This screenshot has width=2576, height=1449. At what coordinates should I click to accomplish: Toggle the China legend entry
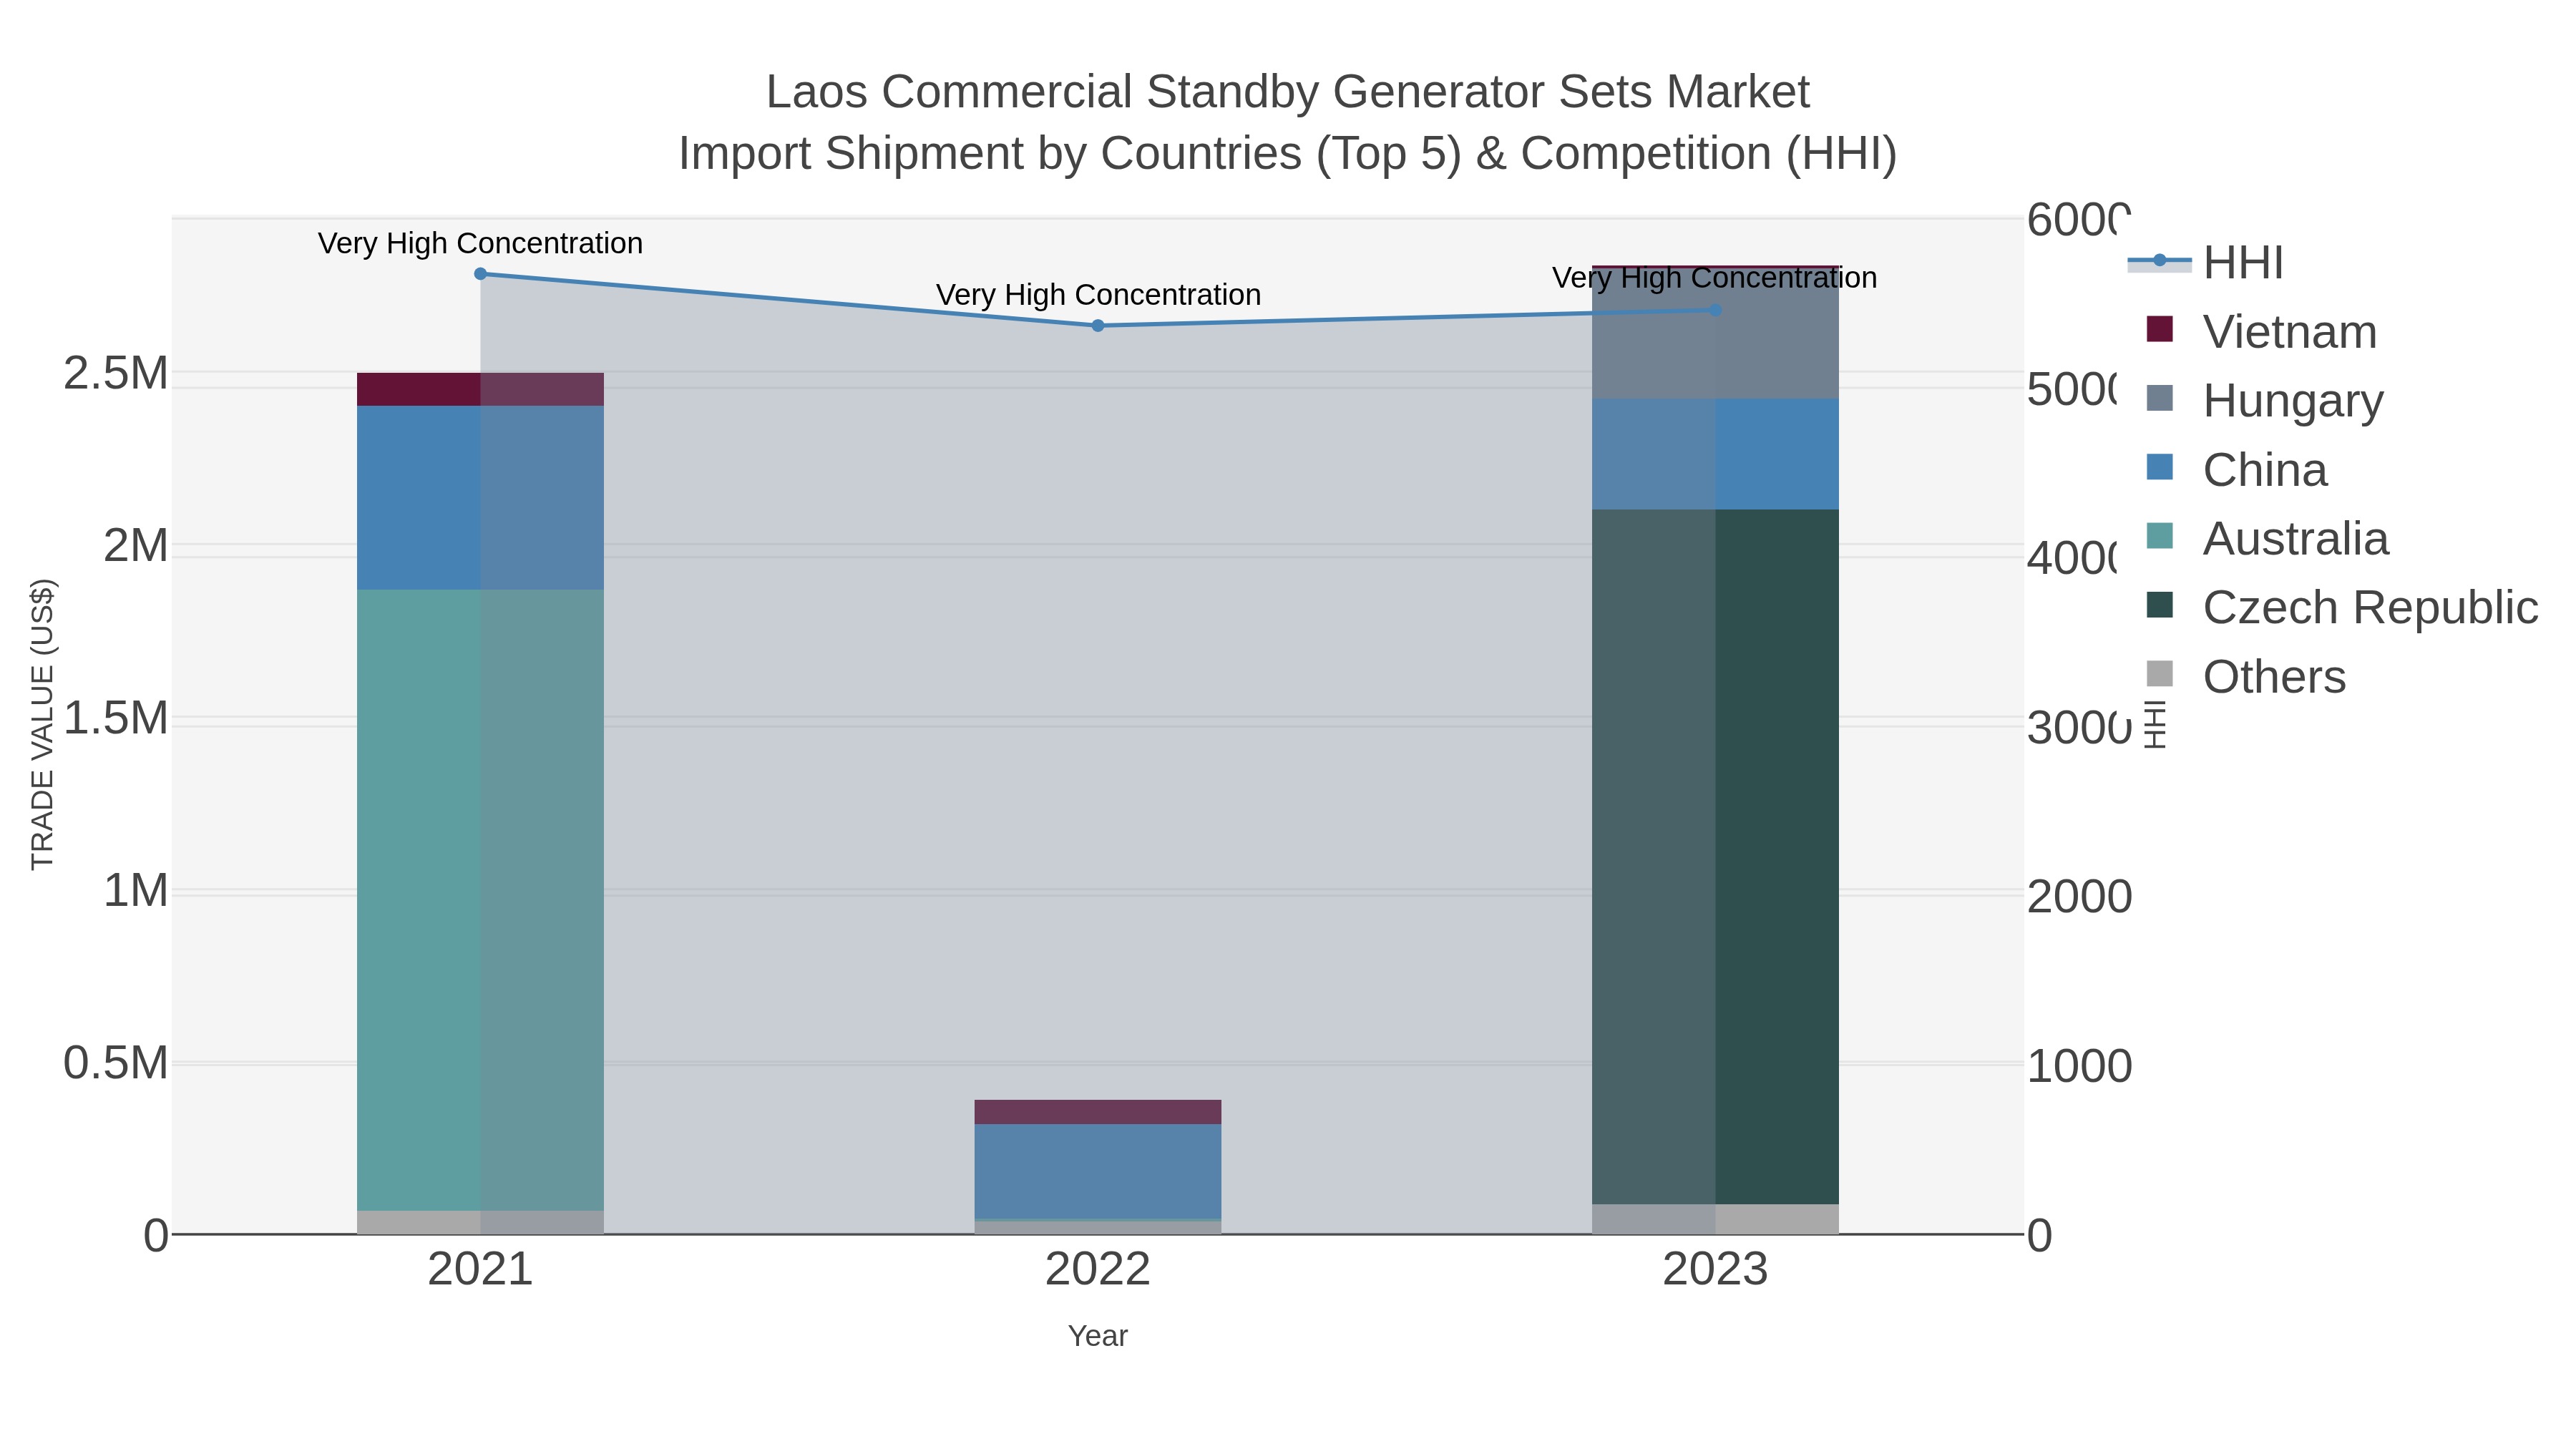click(2237, 469)
